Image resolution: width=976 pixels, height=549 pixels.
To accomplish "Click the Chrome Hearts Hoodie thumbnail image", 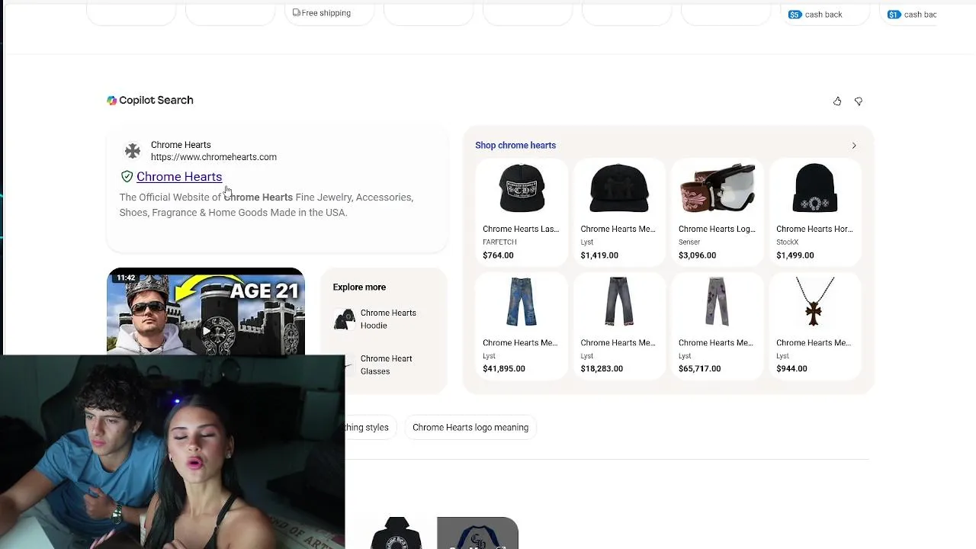I will 345,319.
